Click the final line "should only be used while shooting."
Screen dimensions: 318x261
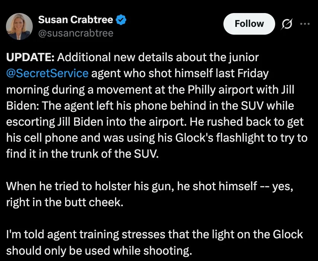pos(99,251)
